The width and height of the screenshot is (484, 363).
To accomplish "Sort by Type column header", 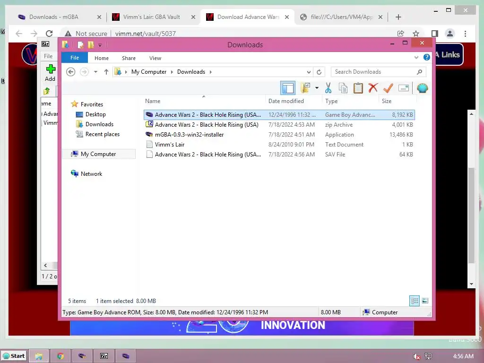I will click(x=331, y=101).
